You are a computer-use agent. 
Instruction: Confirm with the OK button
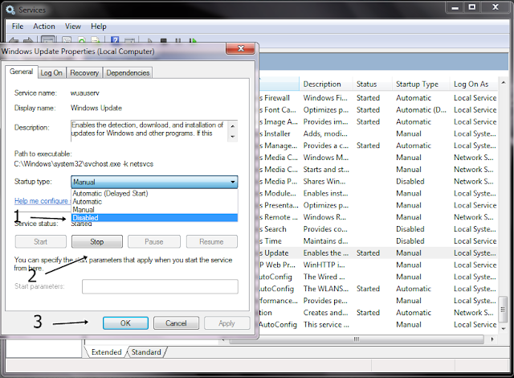pyautogui.click(x=125, y=323)
